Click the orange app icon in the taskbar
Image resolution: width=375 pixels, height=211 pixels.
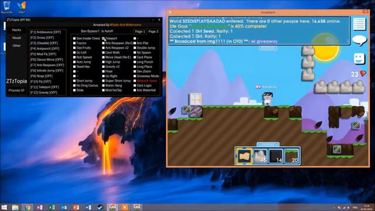(x=125, y=207)
